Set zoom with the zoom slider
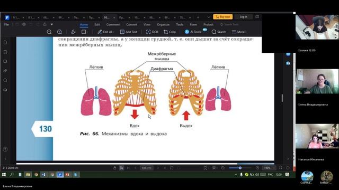 [240, 168]
